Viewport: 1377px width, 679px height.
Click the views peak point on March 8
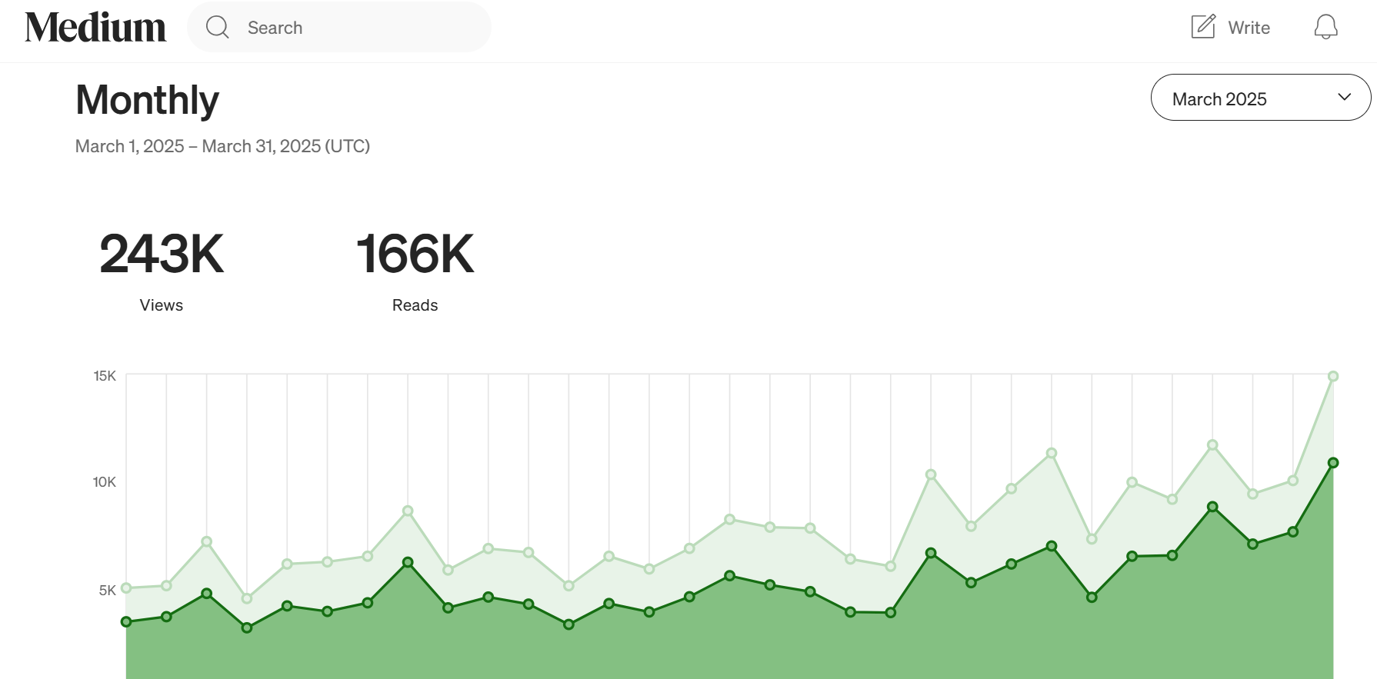(x=408, y=511)
